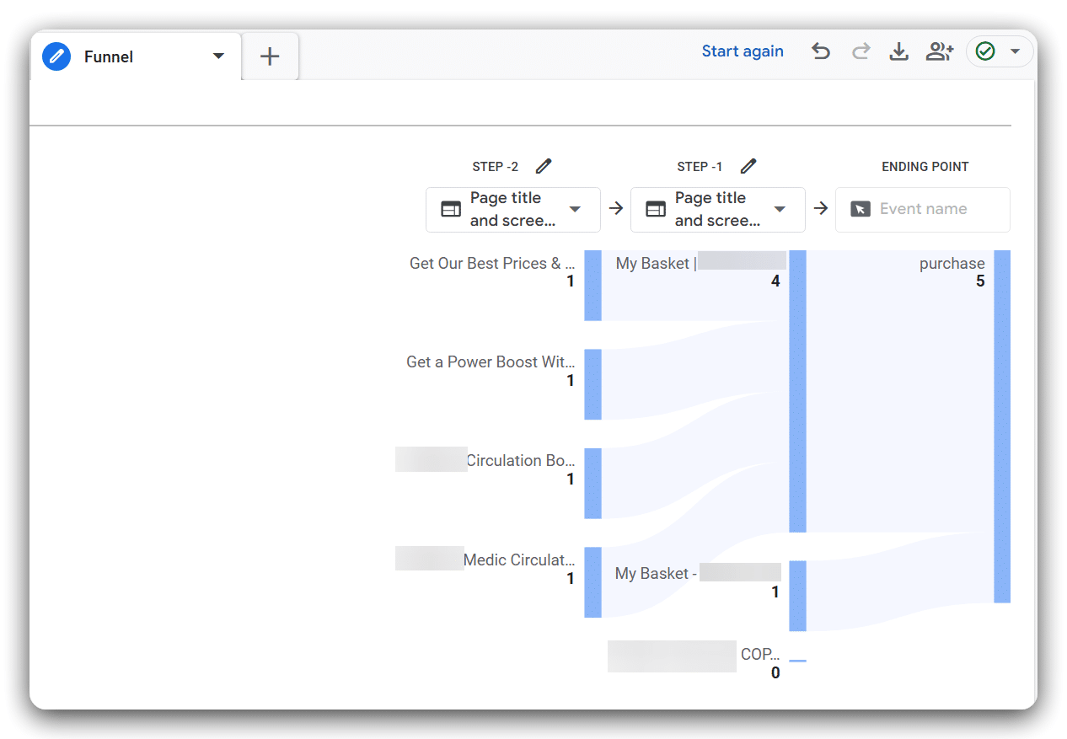
Task: Share the exploration with collaborators
Action: [939, 51]
